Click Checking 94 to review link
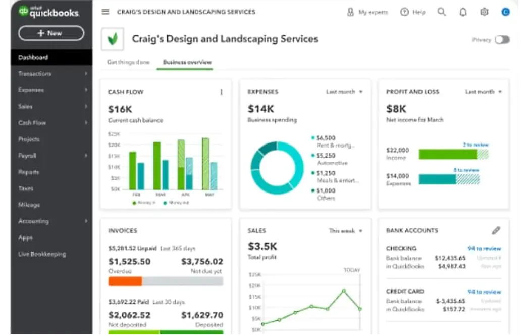Viewport: 525px width, 336px height. click(x=484, y=248)
